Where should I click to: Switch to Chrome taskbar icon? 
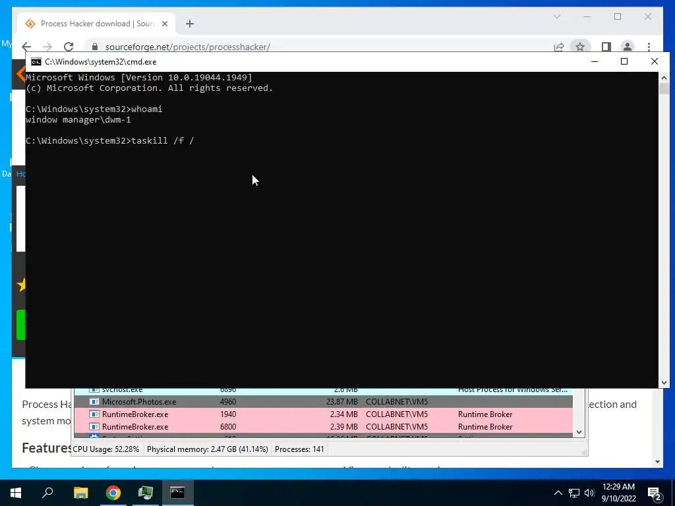(x=113, y=493)
